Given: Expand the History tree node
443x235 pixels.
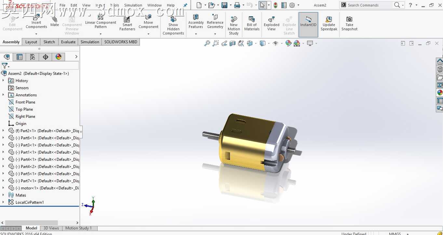Looking at the screenshot, I should [3, 80].
